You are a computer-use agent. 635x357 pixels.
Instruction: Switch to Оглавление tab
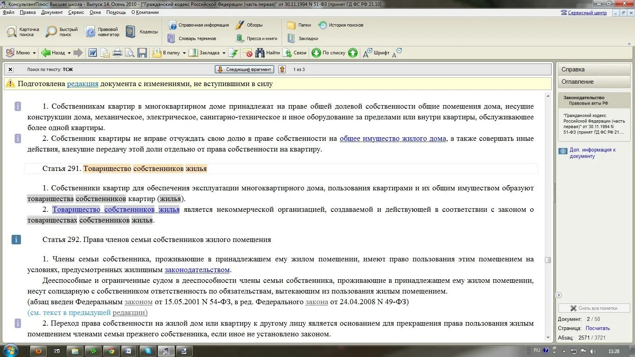593,82
